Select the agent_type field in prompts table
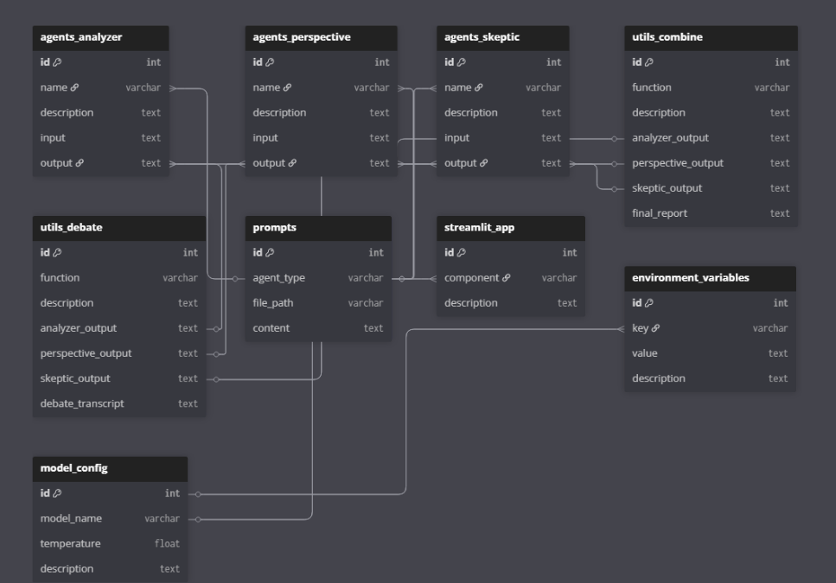 click(278, 278)
